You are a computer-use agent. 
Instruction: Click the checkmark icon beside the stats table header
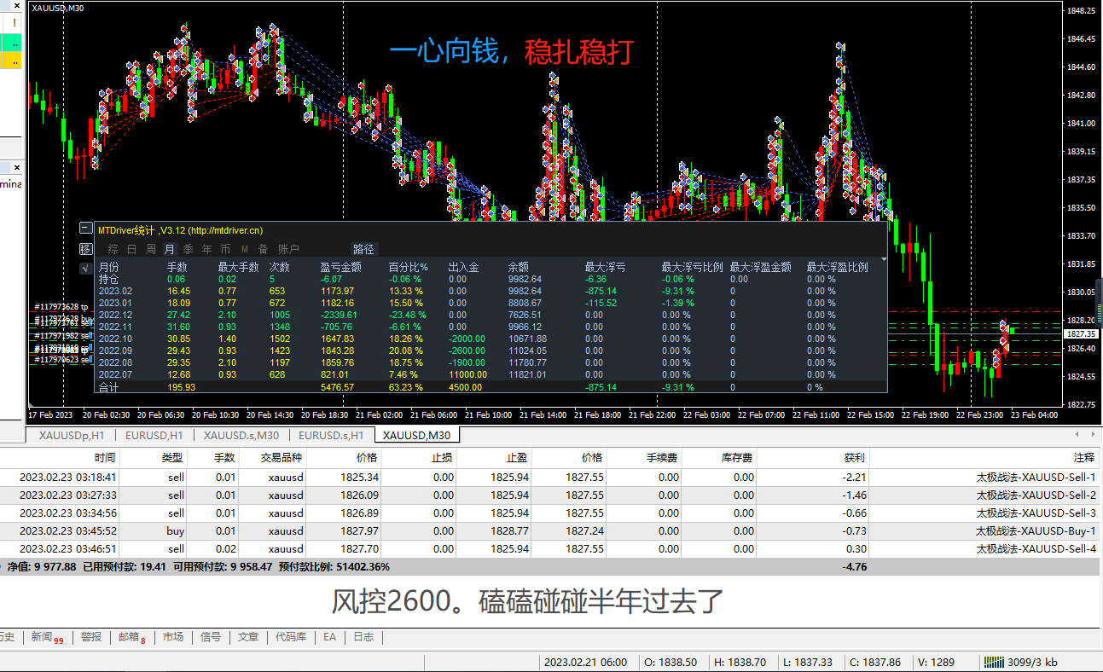[84, 267]
